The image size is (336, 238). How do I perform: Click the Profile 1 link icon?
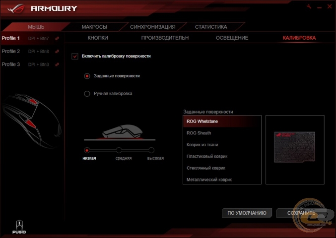coord(57,38)
